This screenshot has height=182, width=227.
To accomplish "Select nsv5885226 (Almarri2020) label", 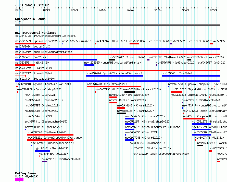I will (x=135, y=111).
